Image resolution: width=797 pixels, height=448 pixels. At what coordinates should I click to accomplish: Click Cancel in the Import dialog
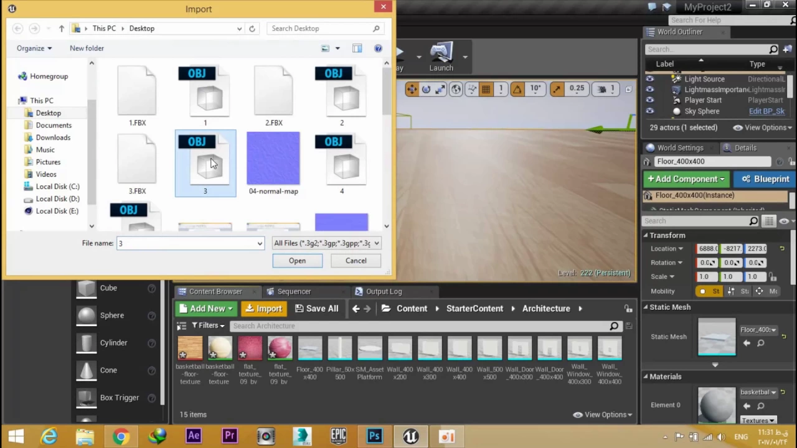coord(356,261)
